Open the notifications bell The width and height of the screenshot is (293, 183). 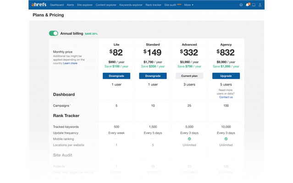(248, 5)
